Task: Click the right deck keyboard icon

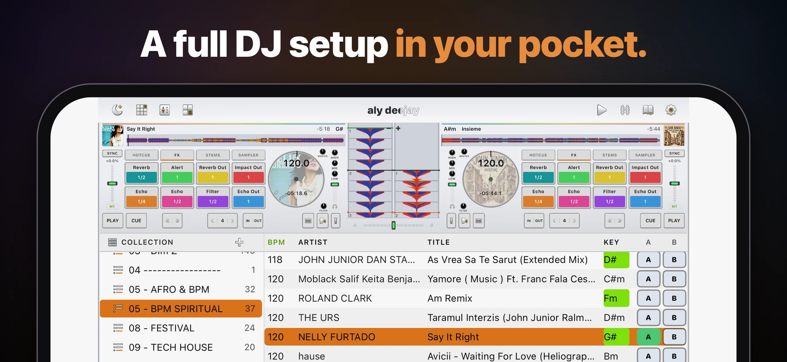Action: pos(479,221)
